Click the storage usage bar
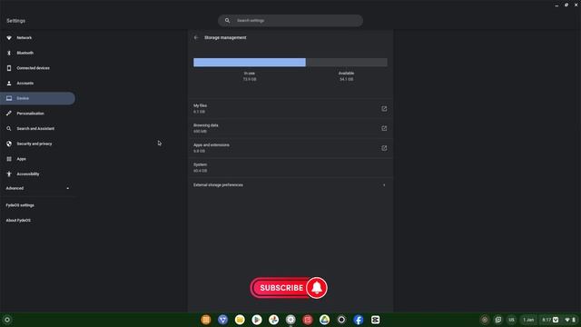This screenshot has height=327, width=581. 290,63
